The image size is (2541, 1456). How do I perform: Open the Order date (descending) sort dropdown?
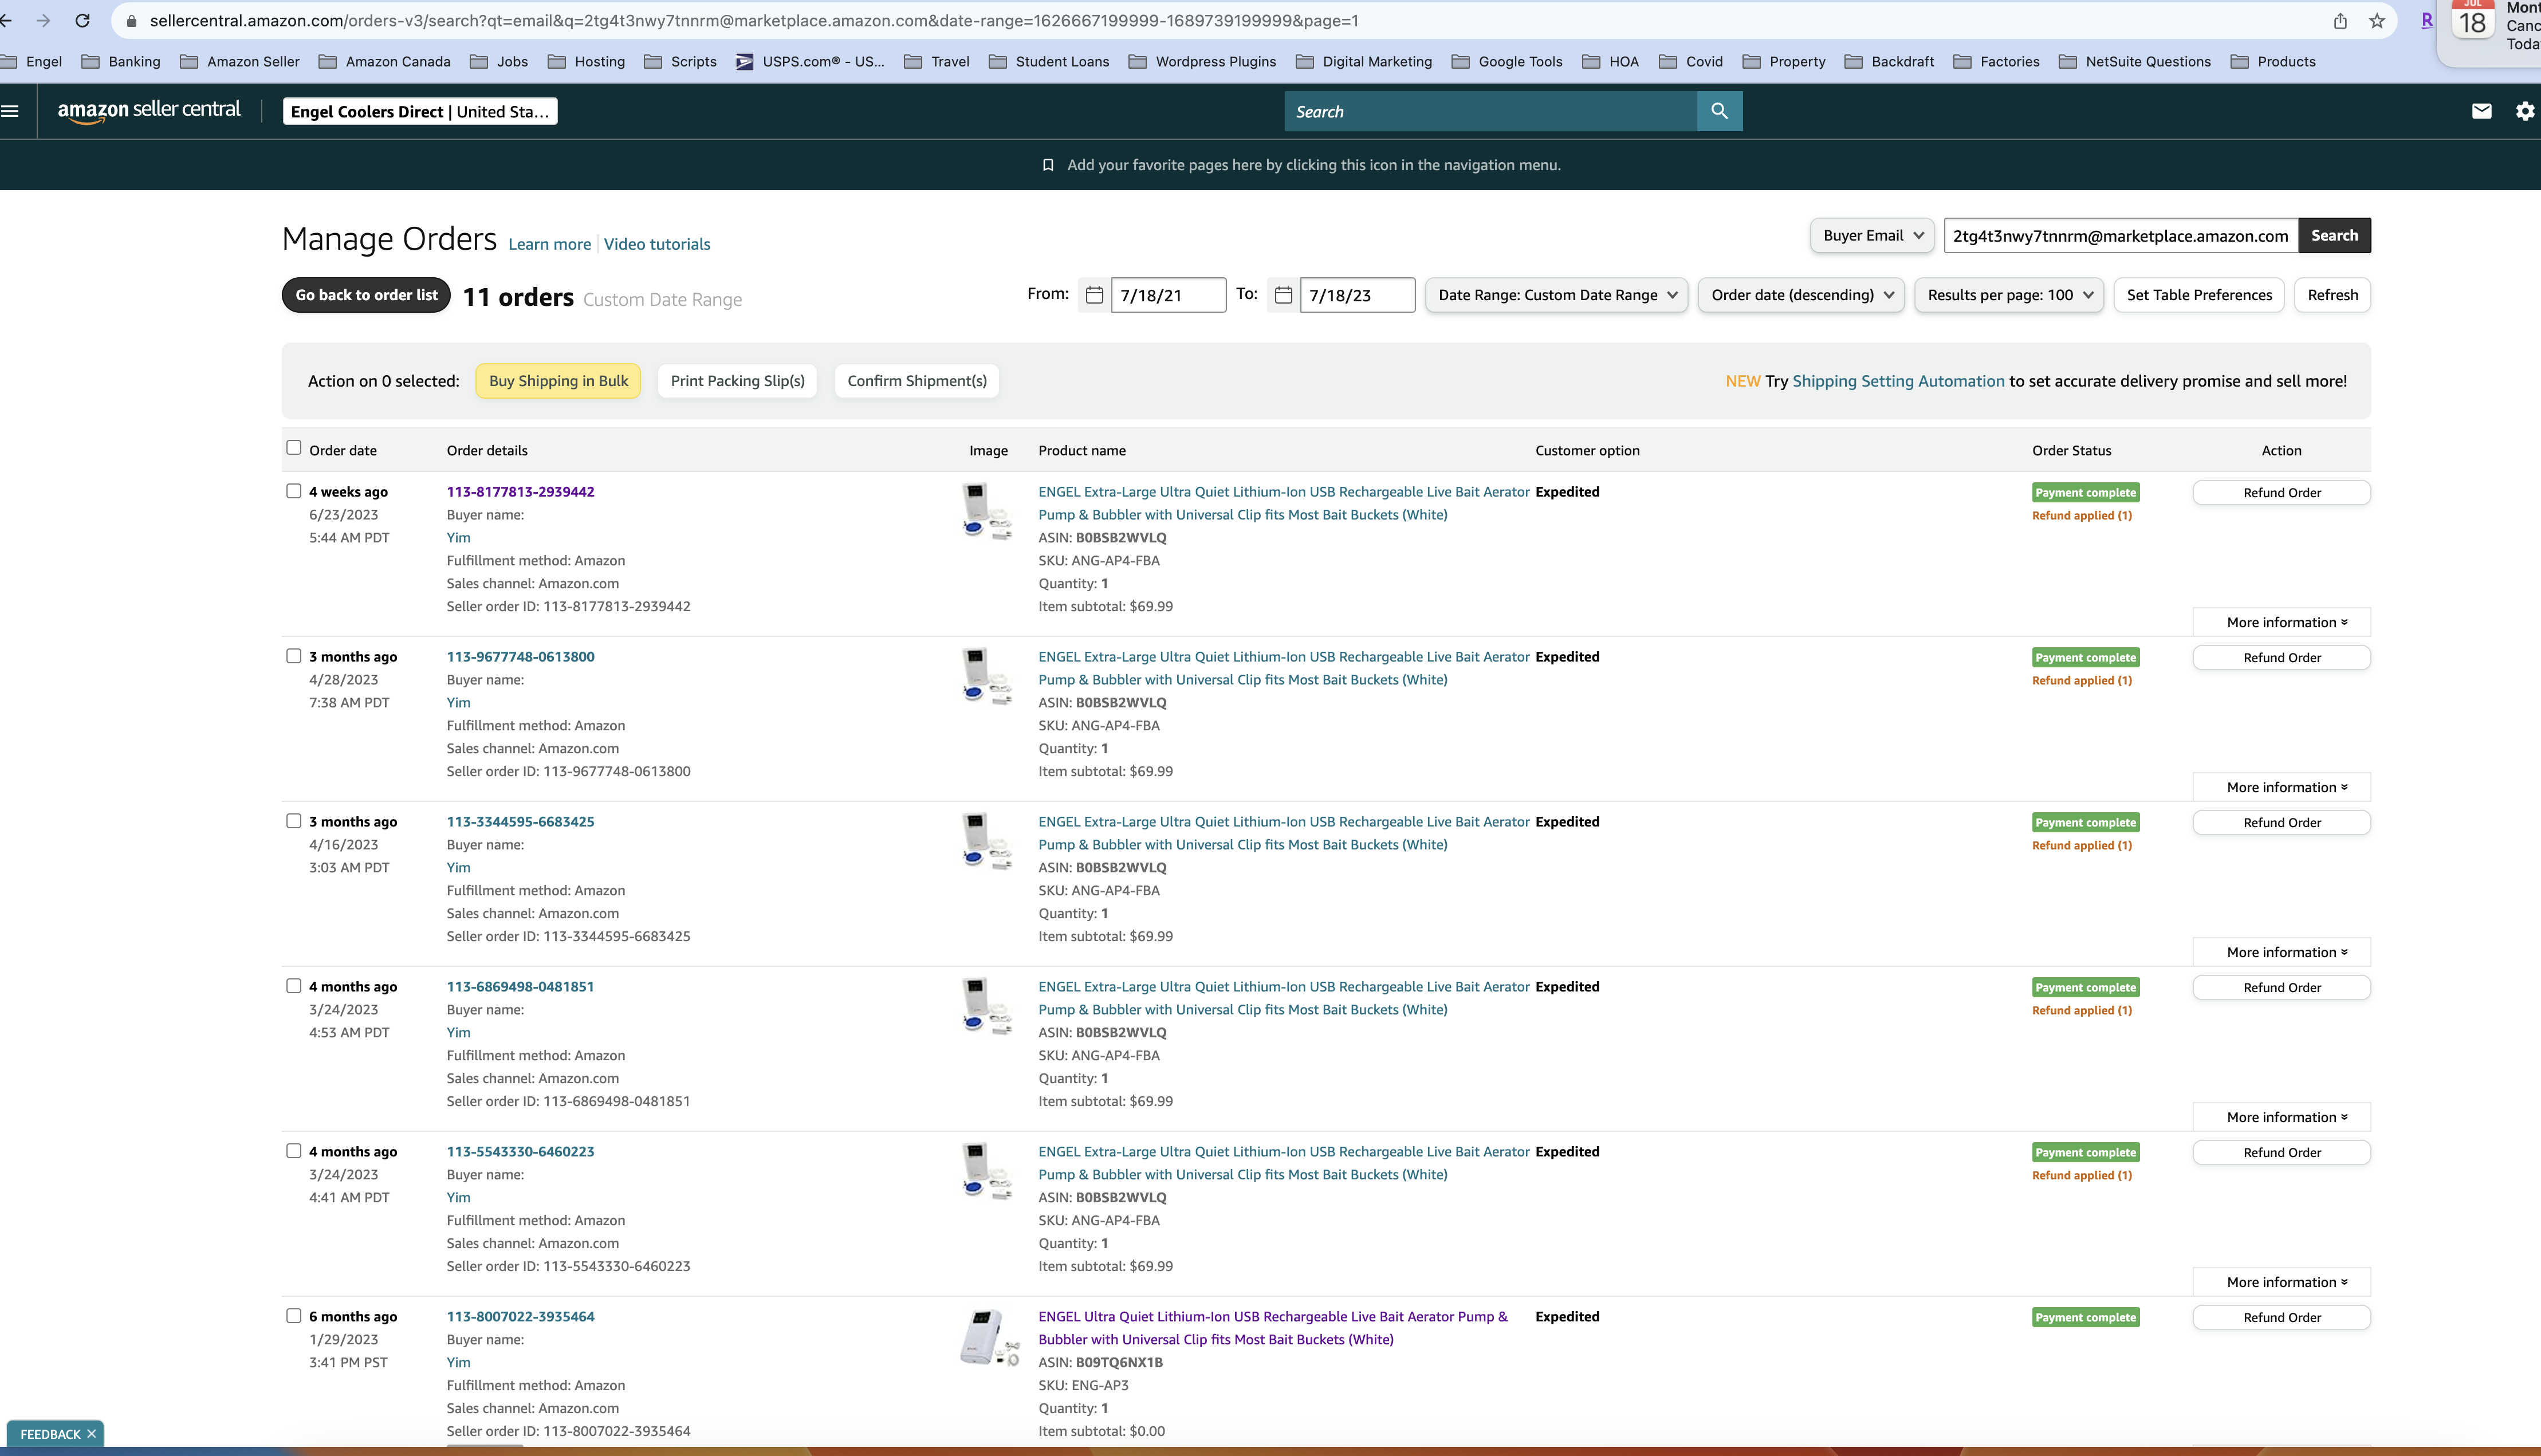coord(1801,295)
